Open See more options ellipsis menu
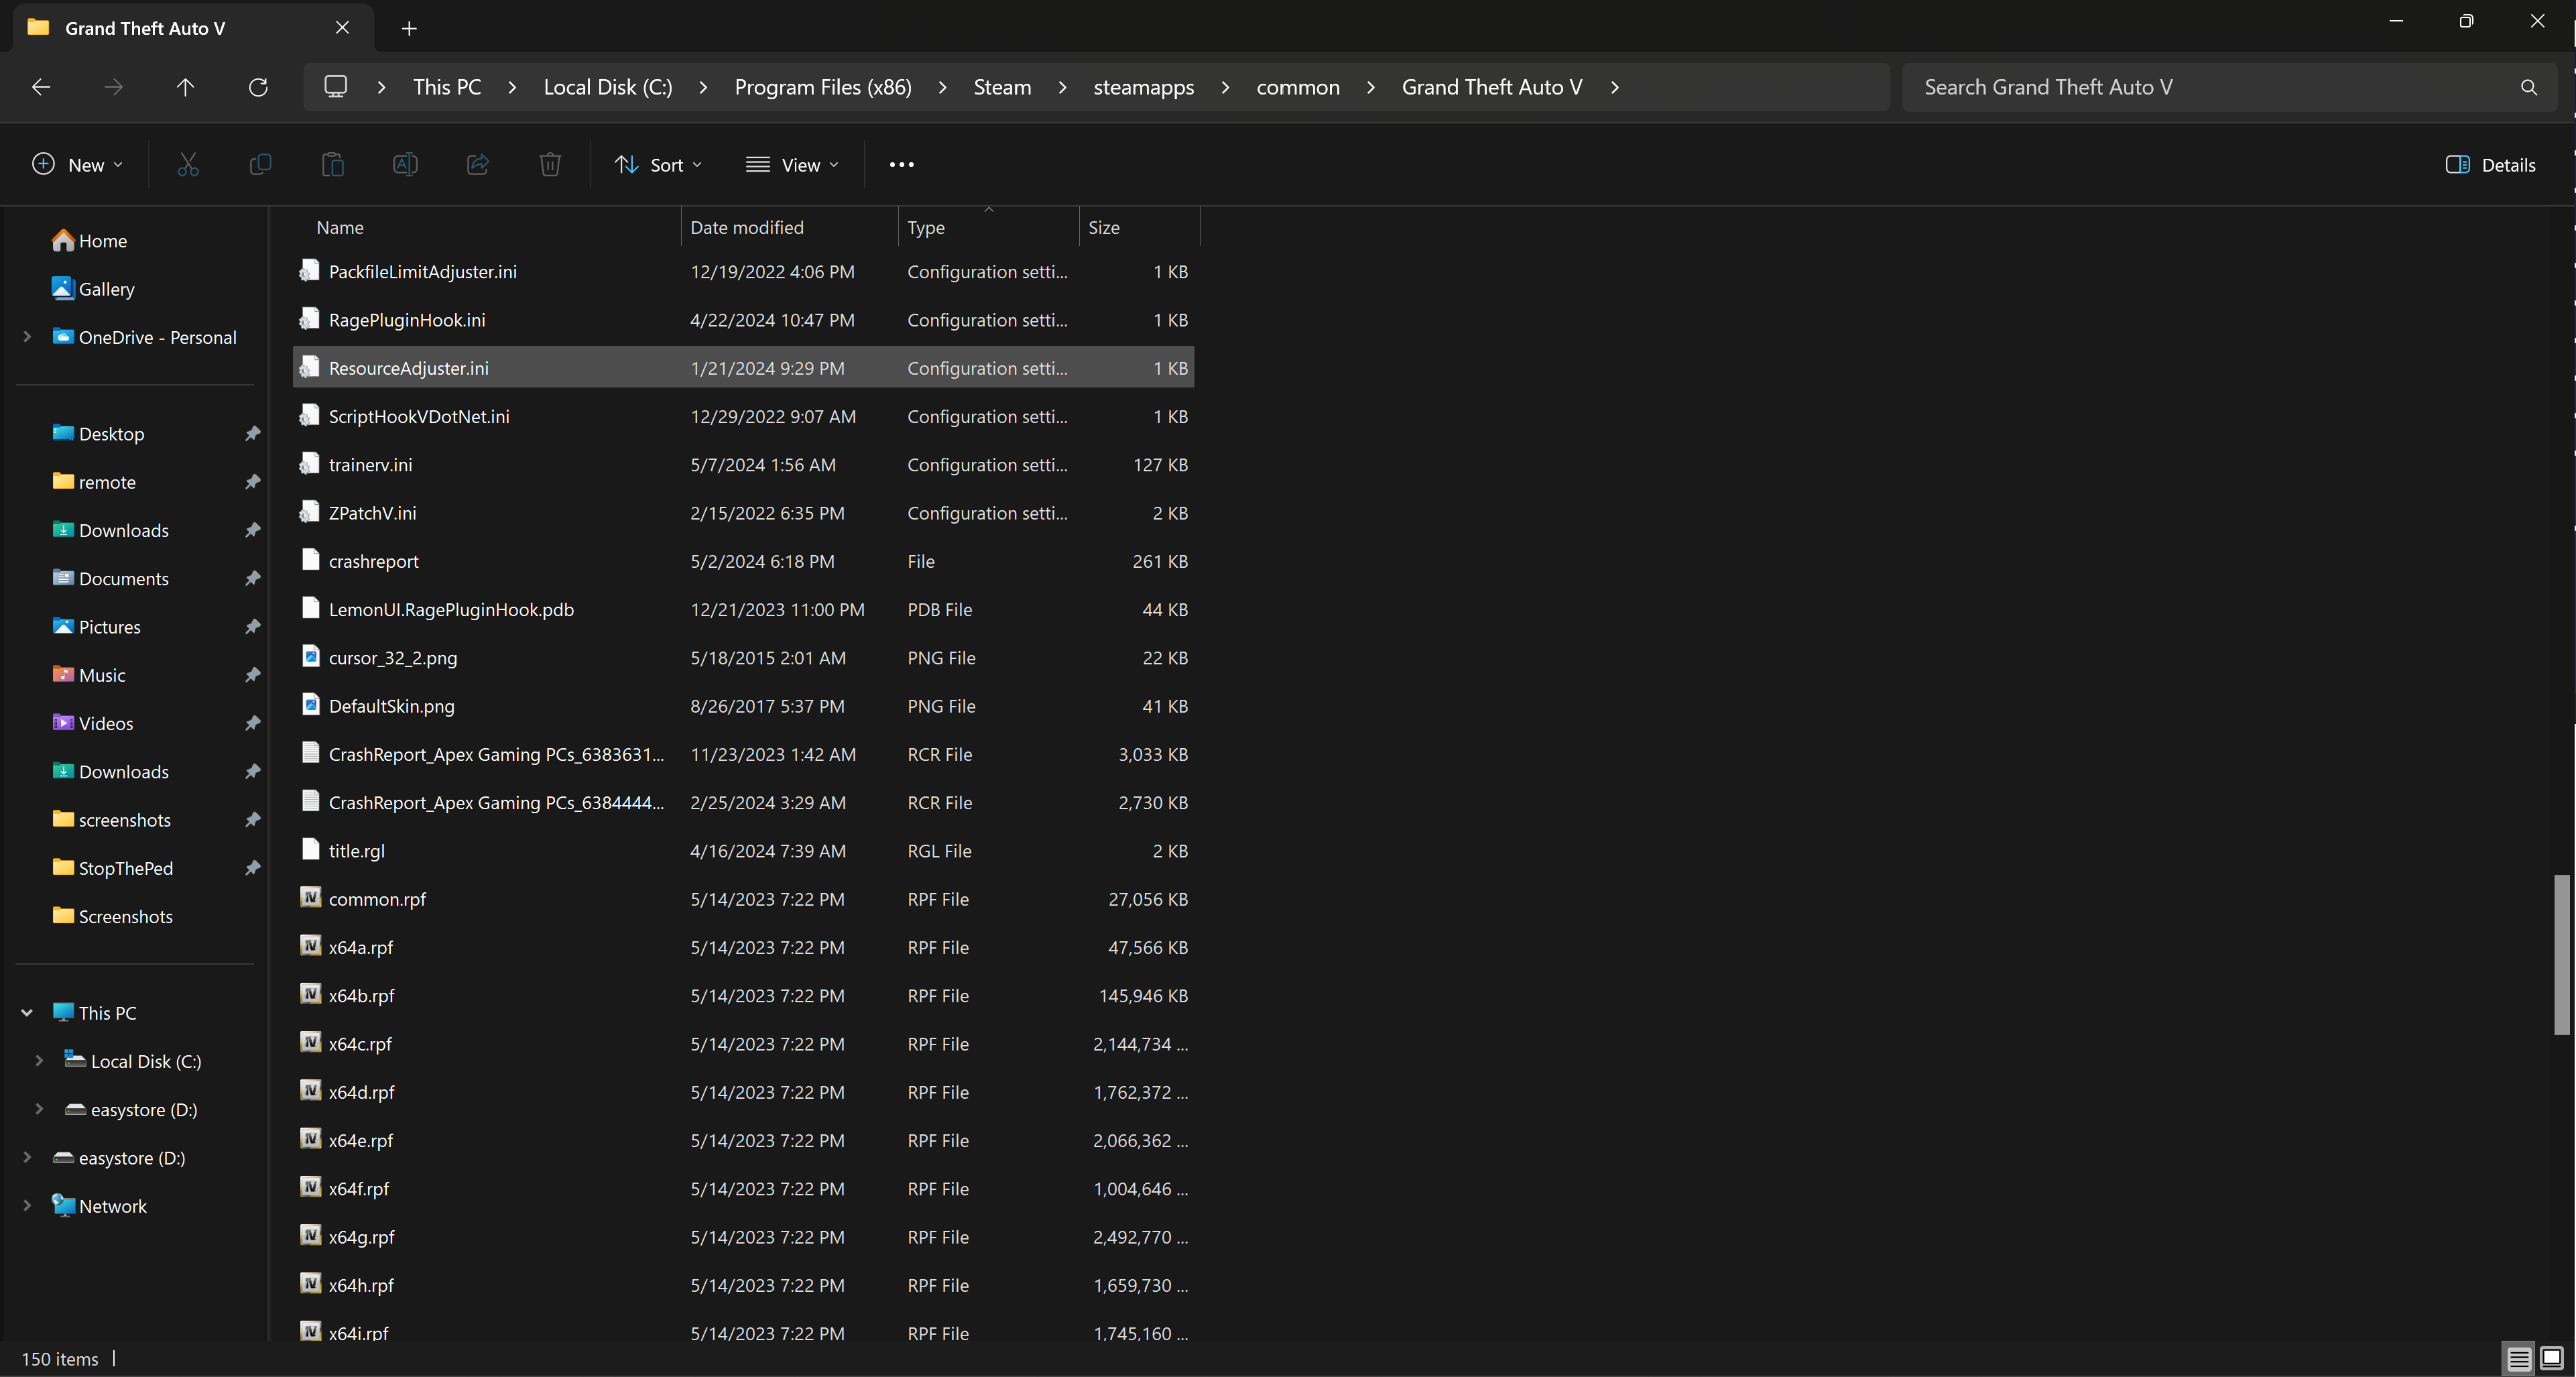 tap(901, 165)
